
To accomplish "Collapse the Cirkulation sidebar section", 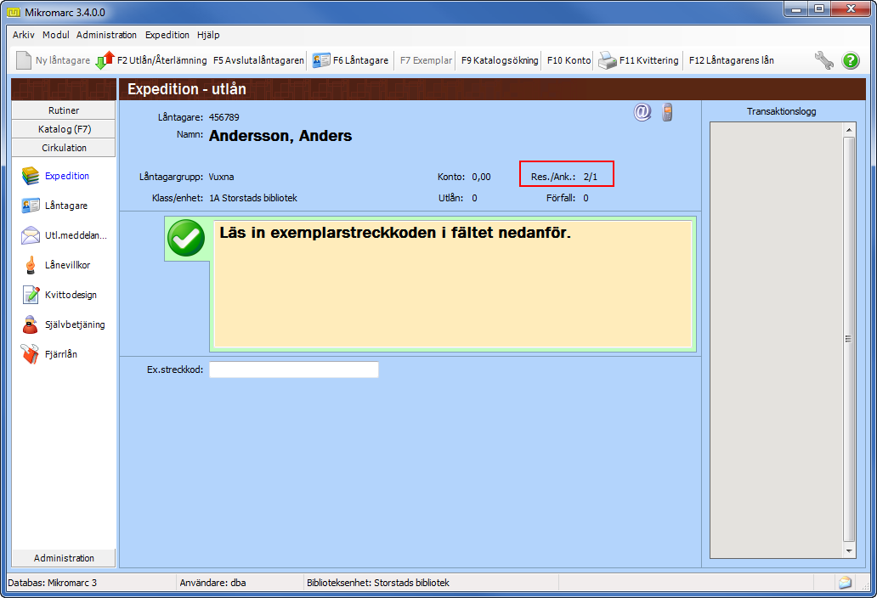I will click(63, 148).
